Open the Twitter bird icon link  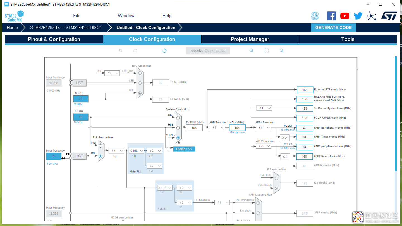tap(358, 16)
